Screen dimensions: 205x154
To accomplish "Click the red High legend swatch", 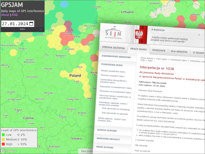I will click(3, 144).
